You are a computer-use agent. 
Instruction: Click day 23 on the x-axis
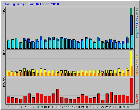point(98,107)
